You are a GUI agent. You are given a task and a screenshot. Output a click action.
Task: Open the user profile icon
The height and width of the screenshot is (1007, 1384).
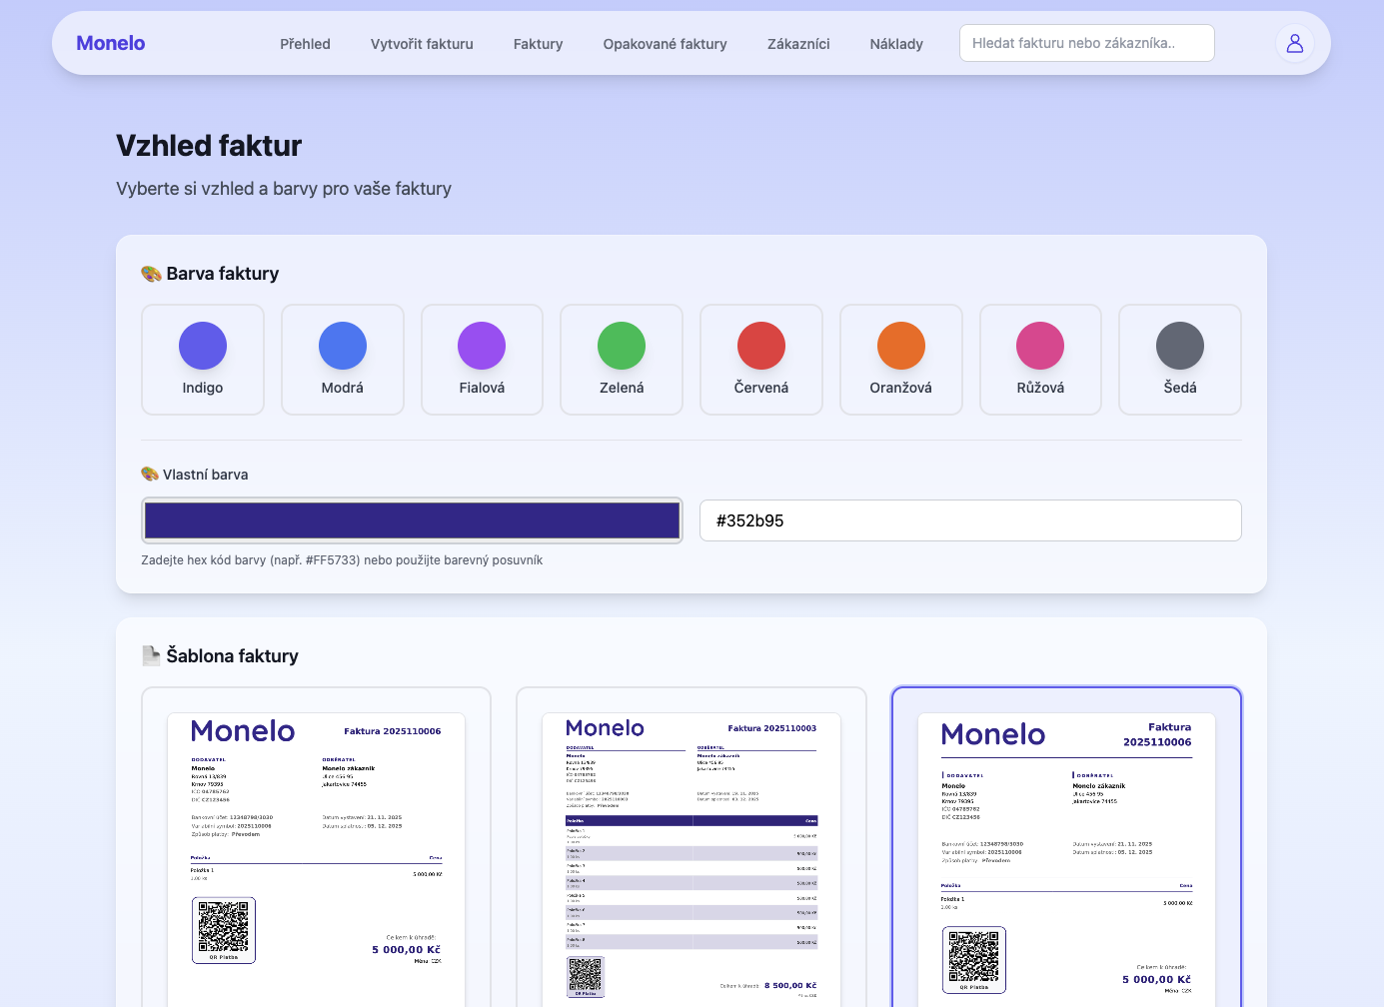pos(1294,43)
